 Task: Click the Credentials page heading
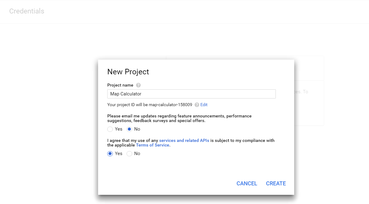[x=27, y=11]
